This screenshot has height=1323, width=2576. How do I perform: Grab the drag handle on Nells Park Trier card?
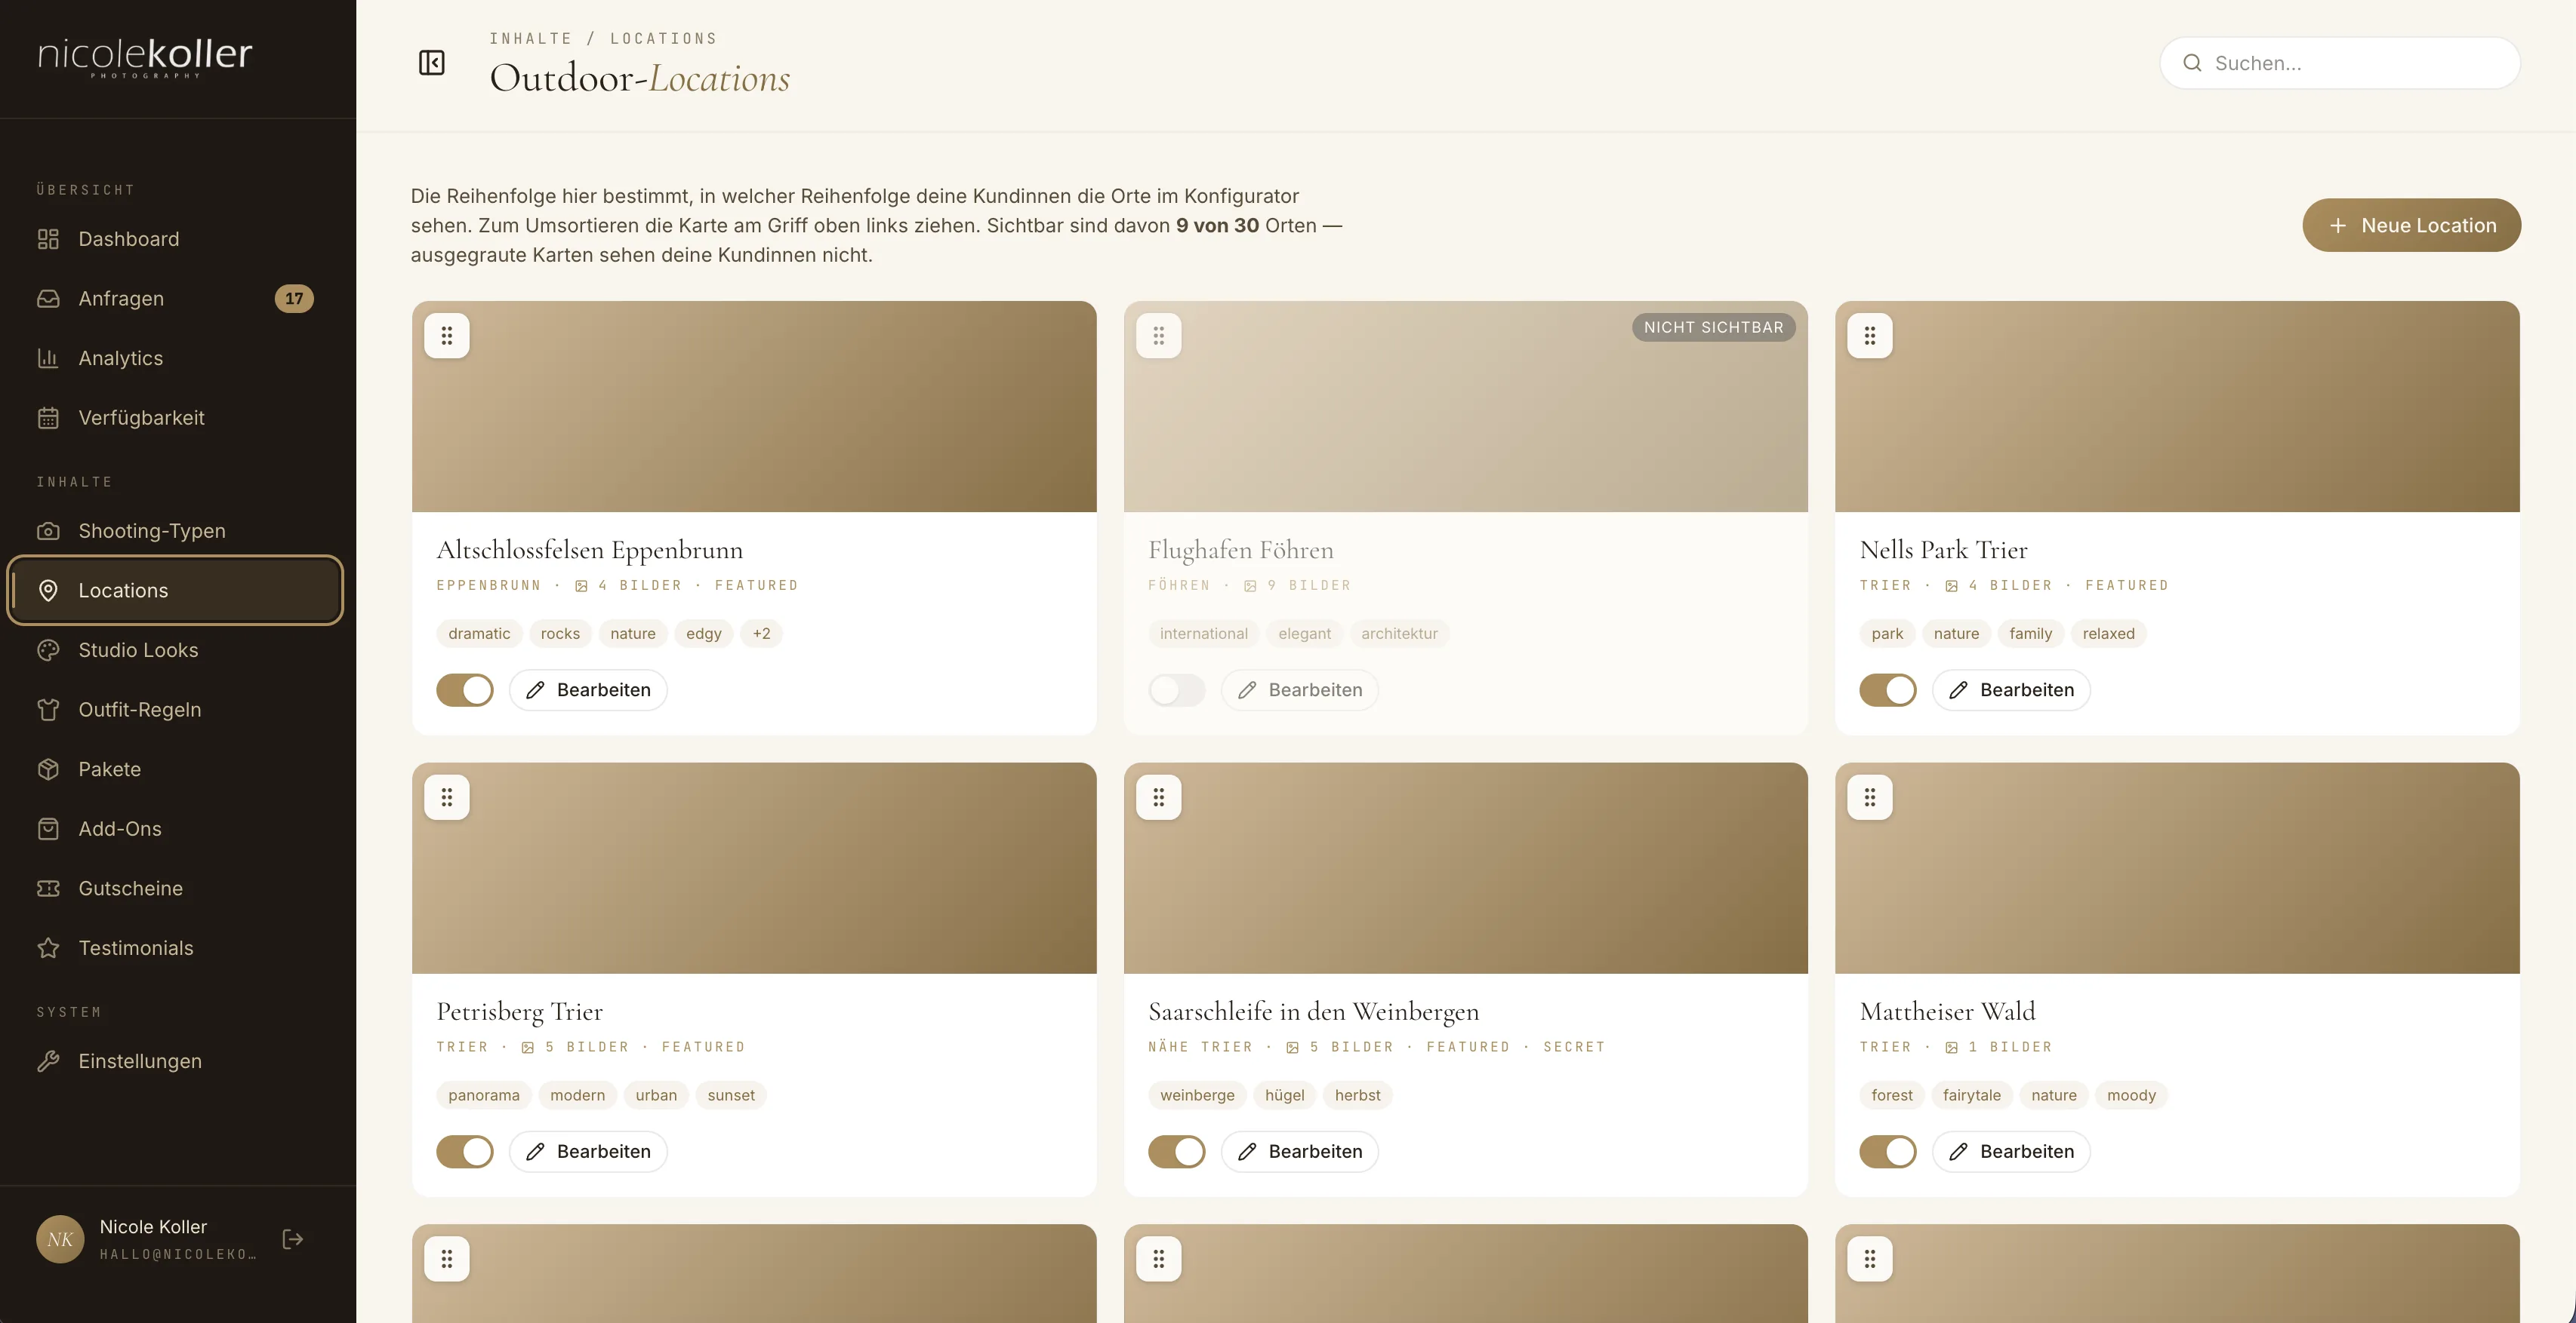[x=1870, y=336]
